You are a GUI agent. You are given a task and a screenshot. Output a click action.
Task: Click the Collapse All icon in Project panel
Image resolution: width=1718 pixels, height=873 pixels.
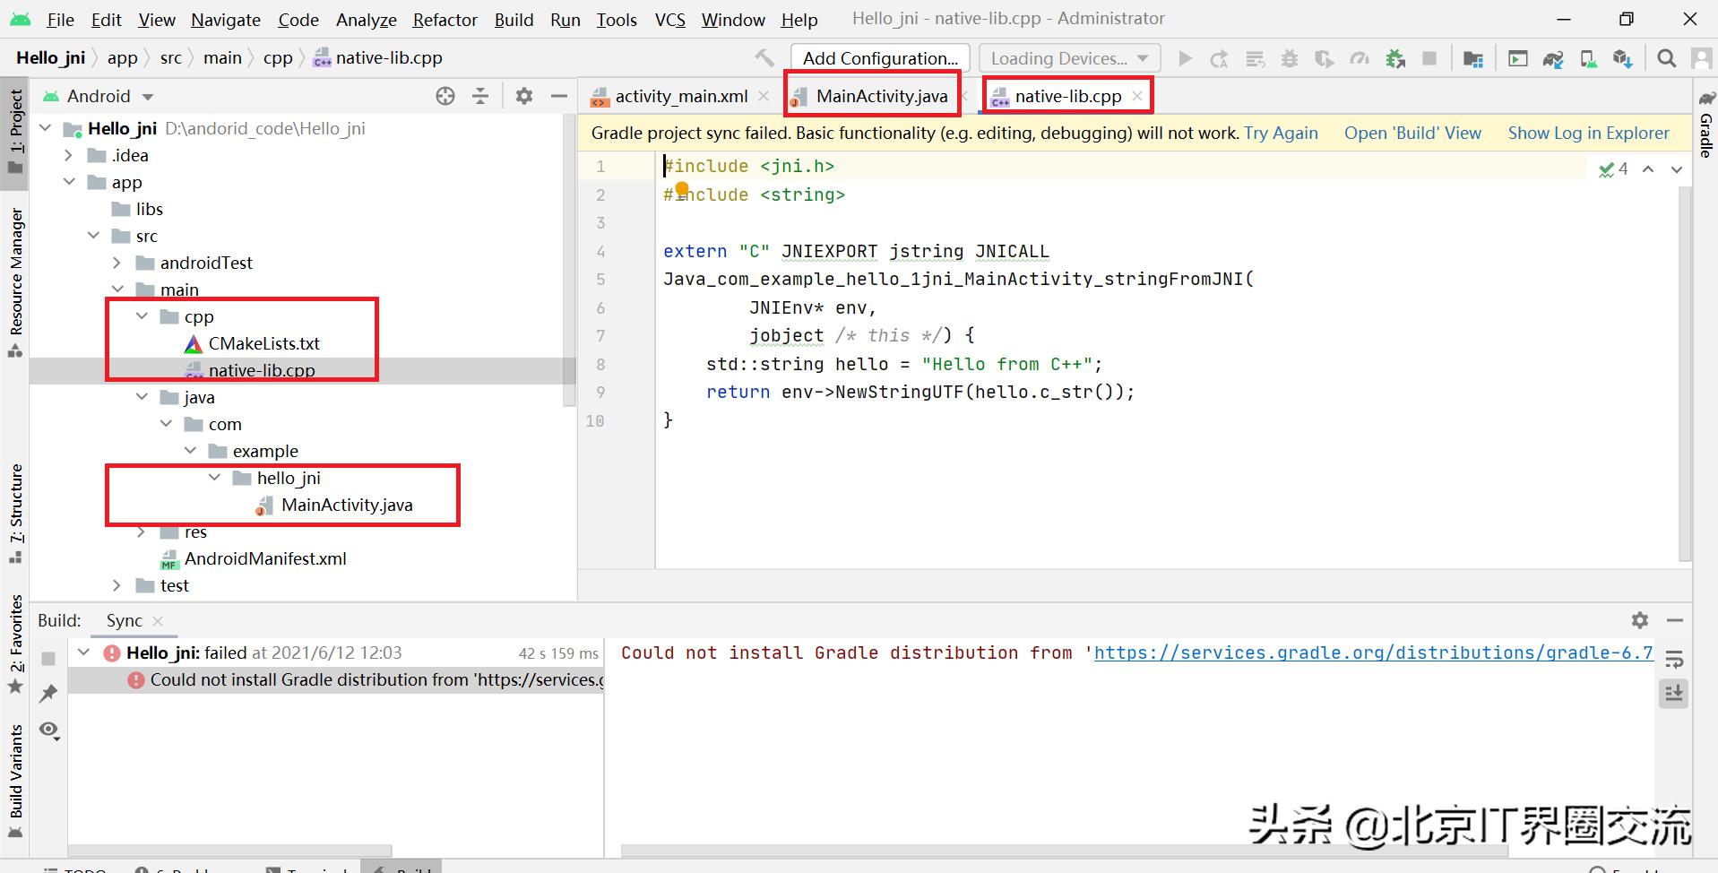click(x=480, y=96)
